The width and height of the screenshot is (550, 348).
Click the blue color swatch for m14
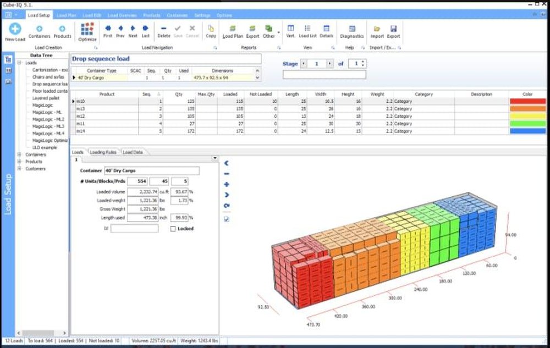527,131
